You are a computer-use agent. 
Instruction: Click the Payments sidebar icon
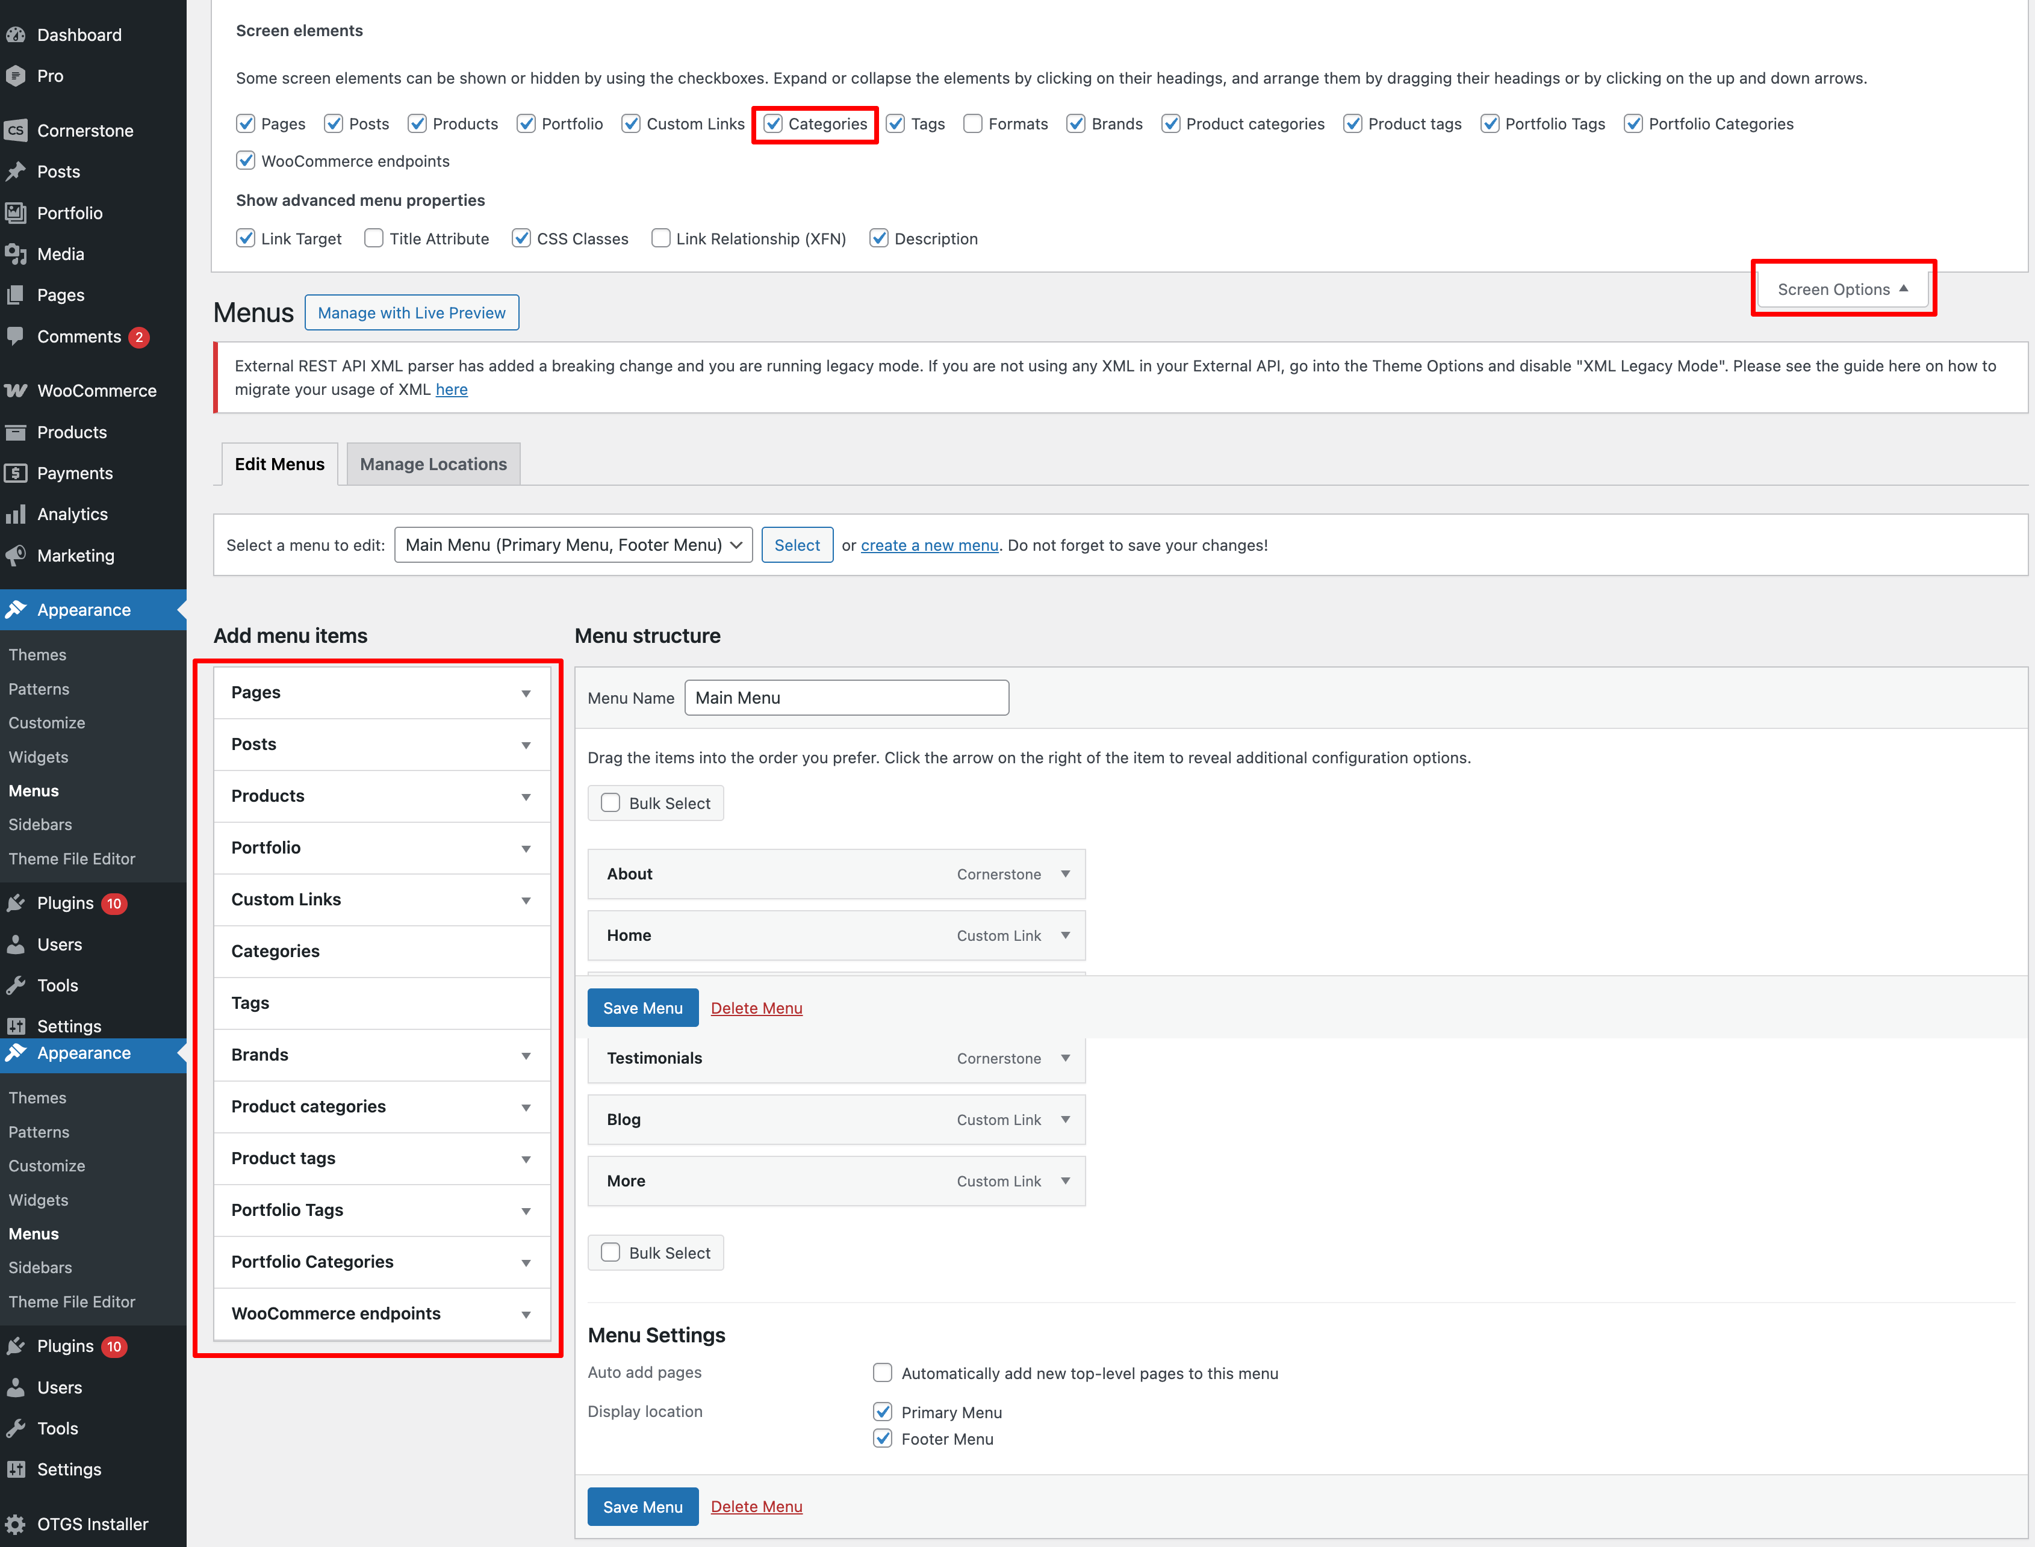[x=16, y=473]
